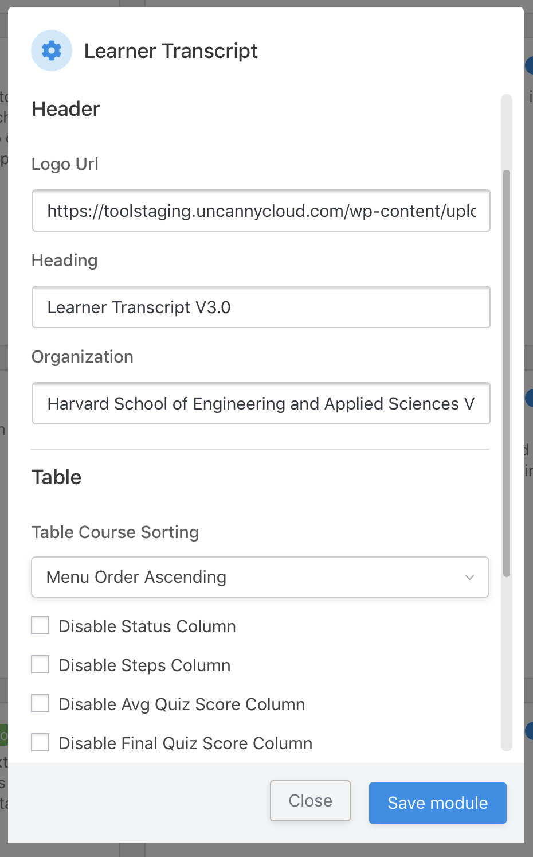This screenshot has width=533, height=857.
Task: Toggle the Disable Final Quiz Score Column checkbox
Action: 40,743
